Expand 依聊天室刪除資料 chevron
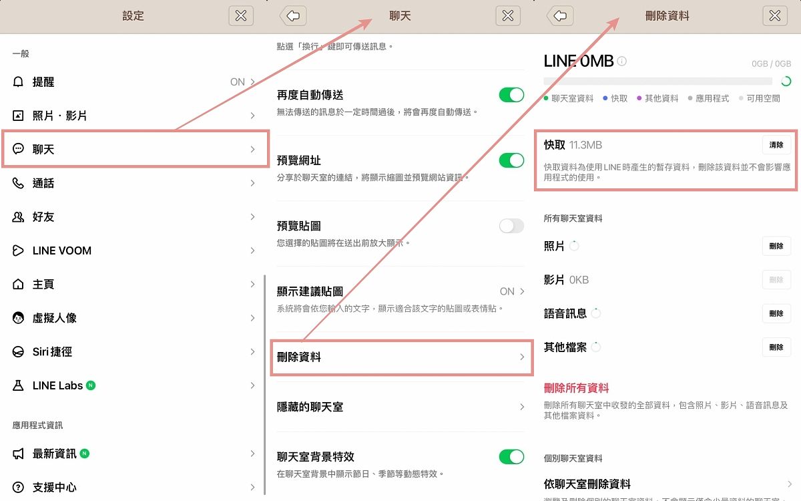The width and height of the screenshot is (801, 501). pyautogui.click(x=790, y=484)
